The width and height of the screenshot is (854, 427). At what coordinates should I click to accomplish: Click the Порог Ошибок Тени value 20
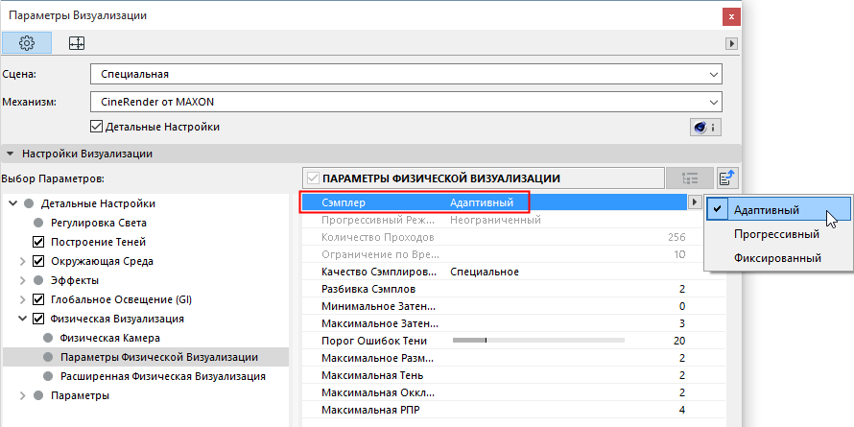(678, 341)
